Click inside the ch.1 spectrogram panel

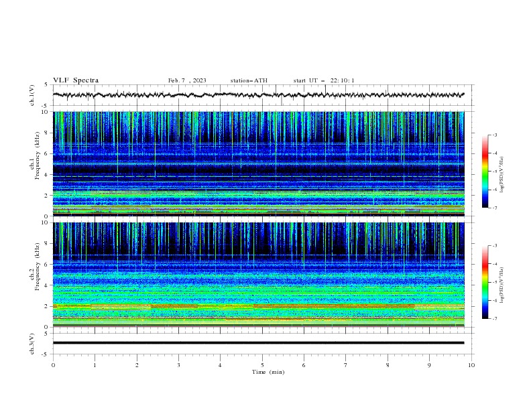259,163
